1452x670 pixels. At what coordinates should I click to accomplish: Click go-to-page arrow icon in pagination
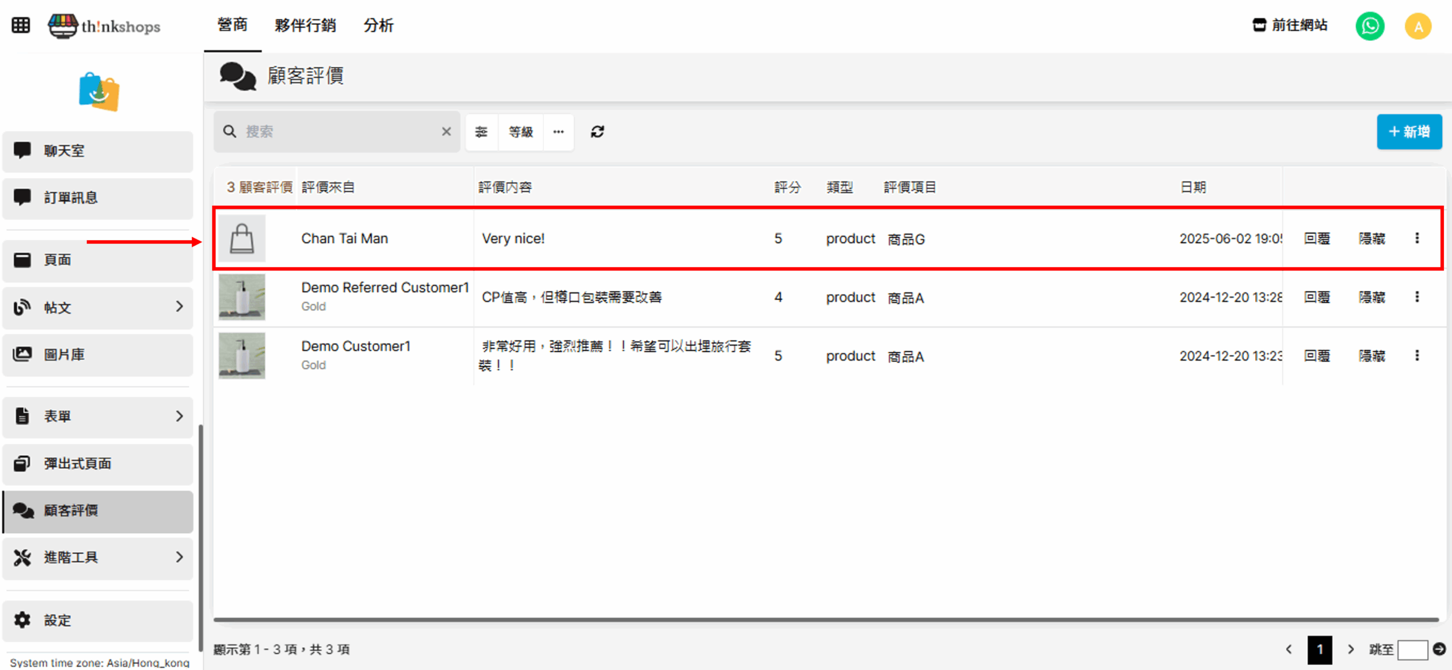1439,649
